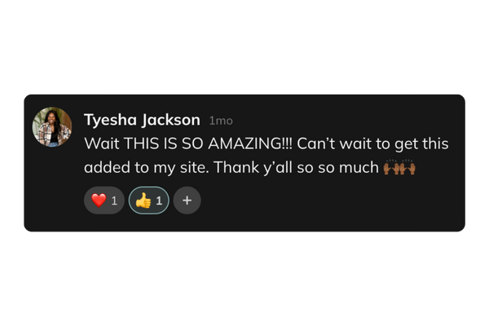This screenshot has height=326, width=489.
Task: Click the word Wait in the comment
Action: (x=102, y=143)
